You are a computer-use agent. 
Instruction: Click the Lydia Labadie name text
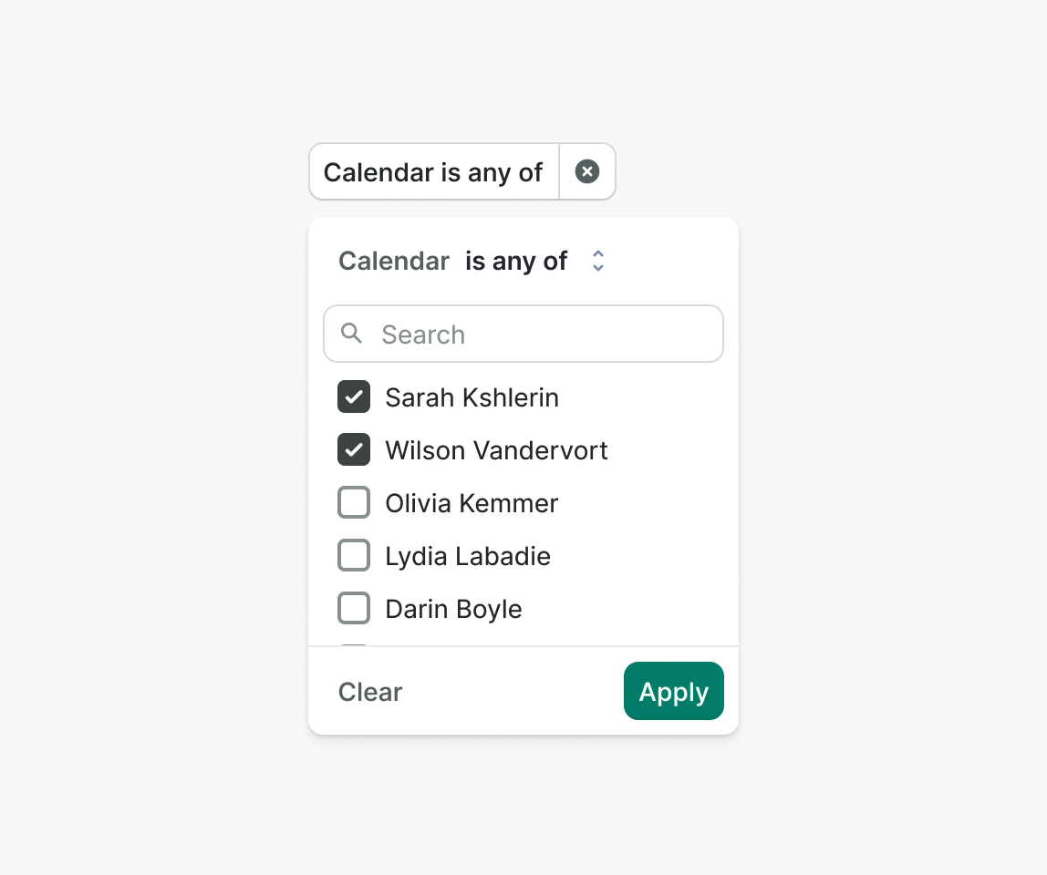[x=468, y=556]
